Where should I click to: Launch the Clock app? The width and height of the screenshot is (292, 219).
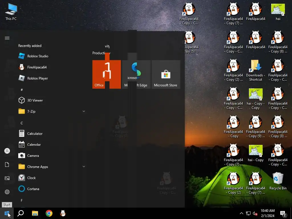point(52,178)
